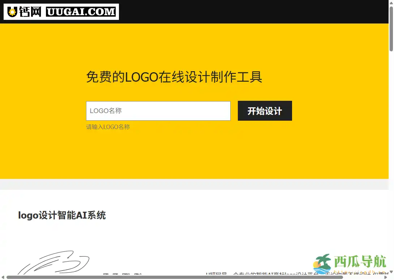394x280 pixels.
Task: Click the logo设计智能AI系统 section heading
Action: (x=62, y=215)
